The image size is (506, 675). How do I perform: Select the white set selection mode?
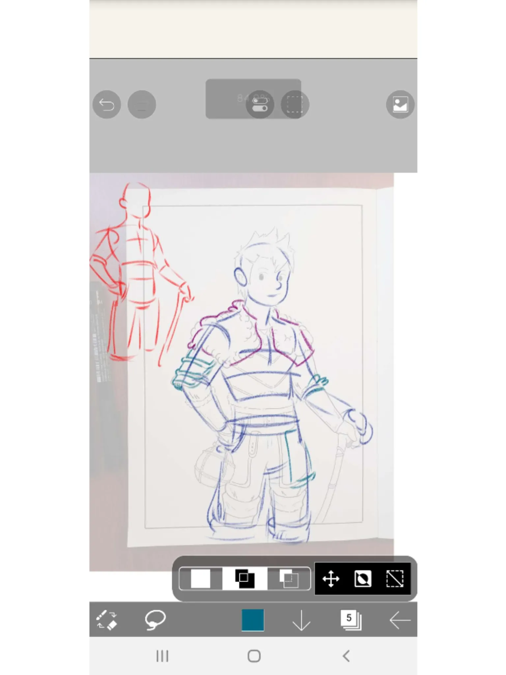tap(200, 579)
